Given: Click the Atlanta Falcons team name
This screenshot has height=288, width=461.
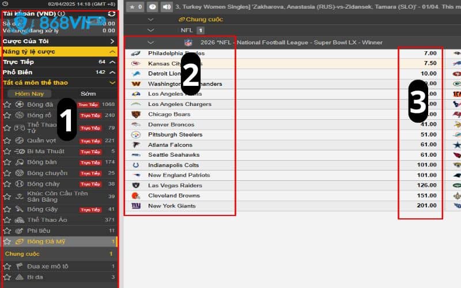Looking at the screenshot, I should [170, 145].
